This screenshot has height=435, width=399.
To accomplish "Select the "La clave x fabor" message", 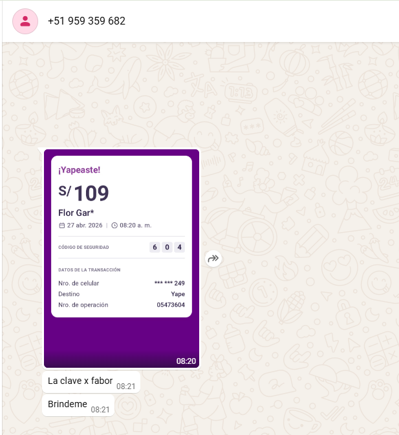I will pyautogui.click(x=80, y=381).
